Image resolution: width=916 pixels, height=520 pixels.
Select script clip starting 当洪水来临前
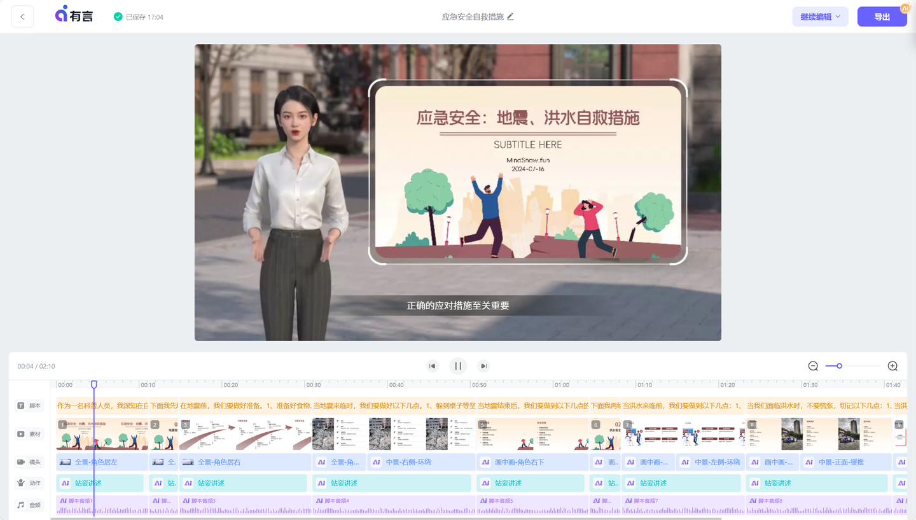[683, 405]
